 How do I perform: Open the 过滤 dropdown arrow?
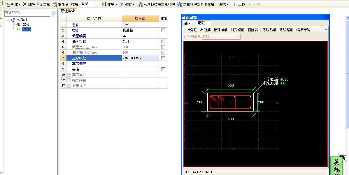point(133,4)
